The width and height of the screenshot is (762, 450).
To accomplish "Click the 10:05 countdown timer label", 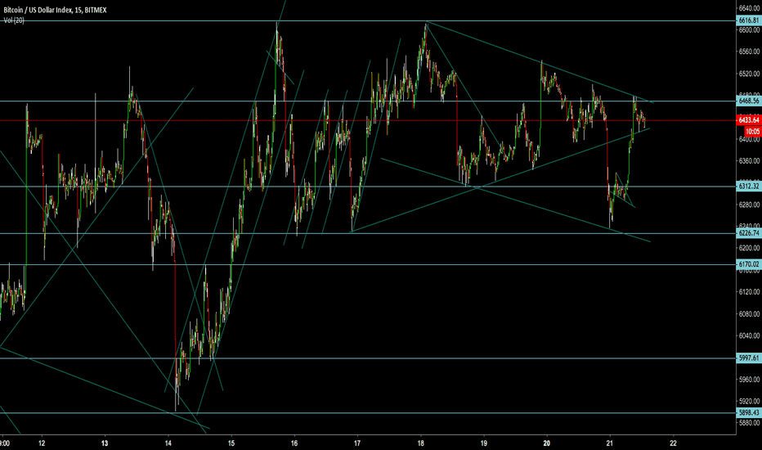I will click(753, 132).
